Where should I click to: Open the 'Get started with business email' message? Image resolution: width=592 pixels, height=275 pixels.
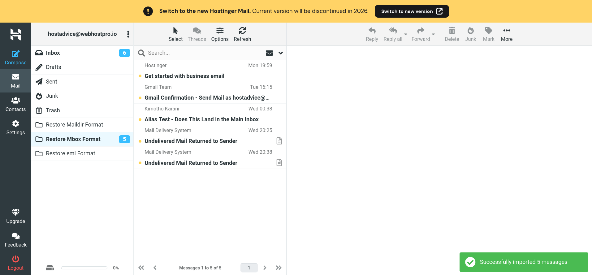tap(210, 71)
